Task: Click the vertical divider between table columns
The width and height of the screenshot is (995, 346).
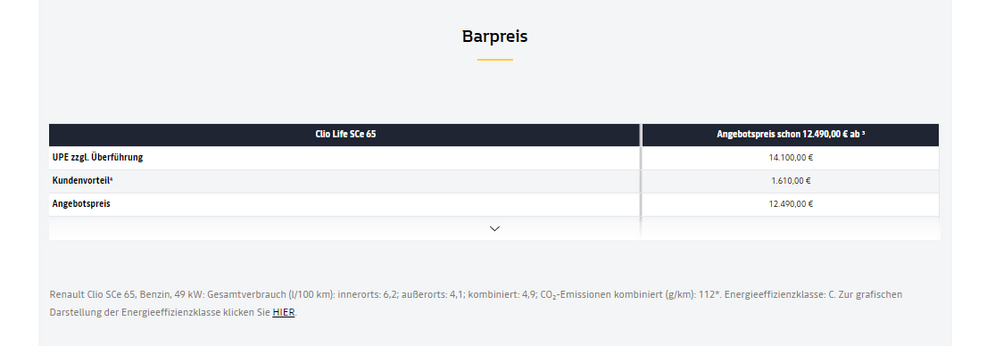Action: pos(641,181)
